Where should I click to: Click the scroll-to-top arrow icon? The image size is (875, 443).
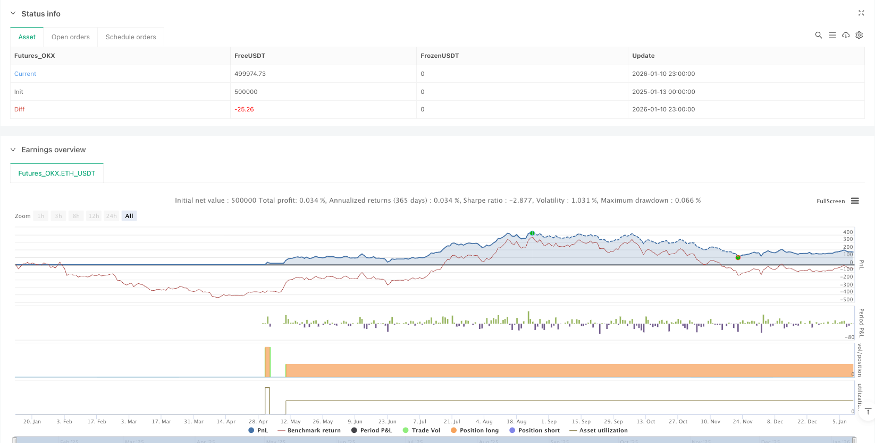pyautogui.click(x=868, y=411)
